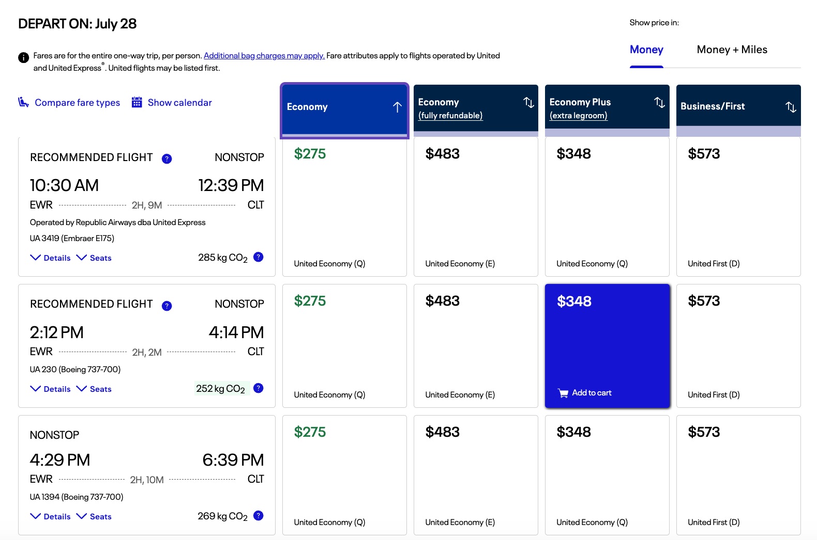The image size is (817, 540).
Task: Select $573 First fare for 2:12 PM flight
Action: 738,346
